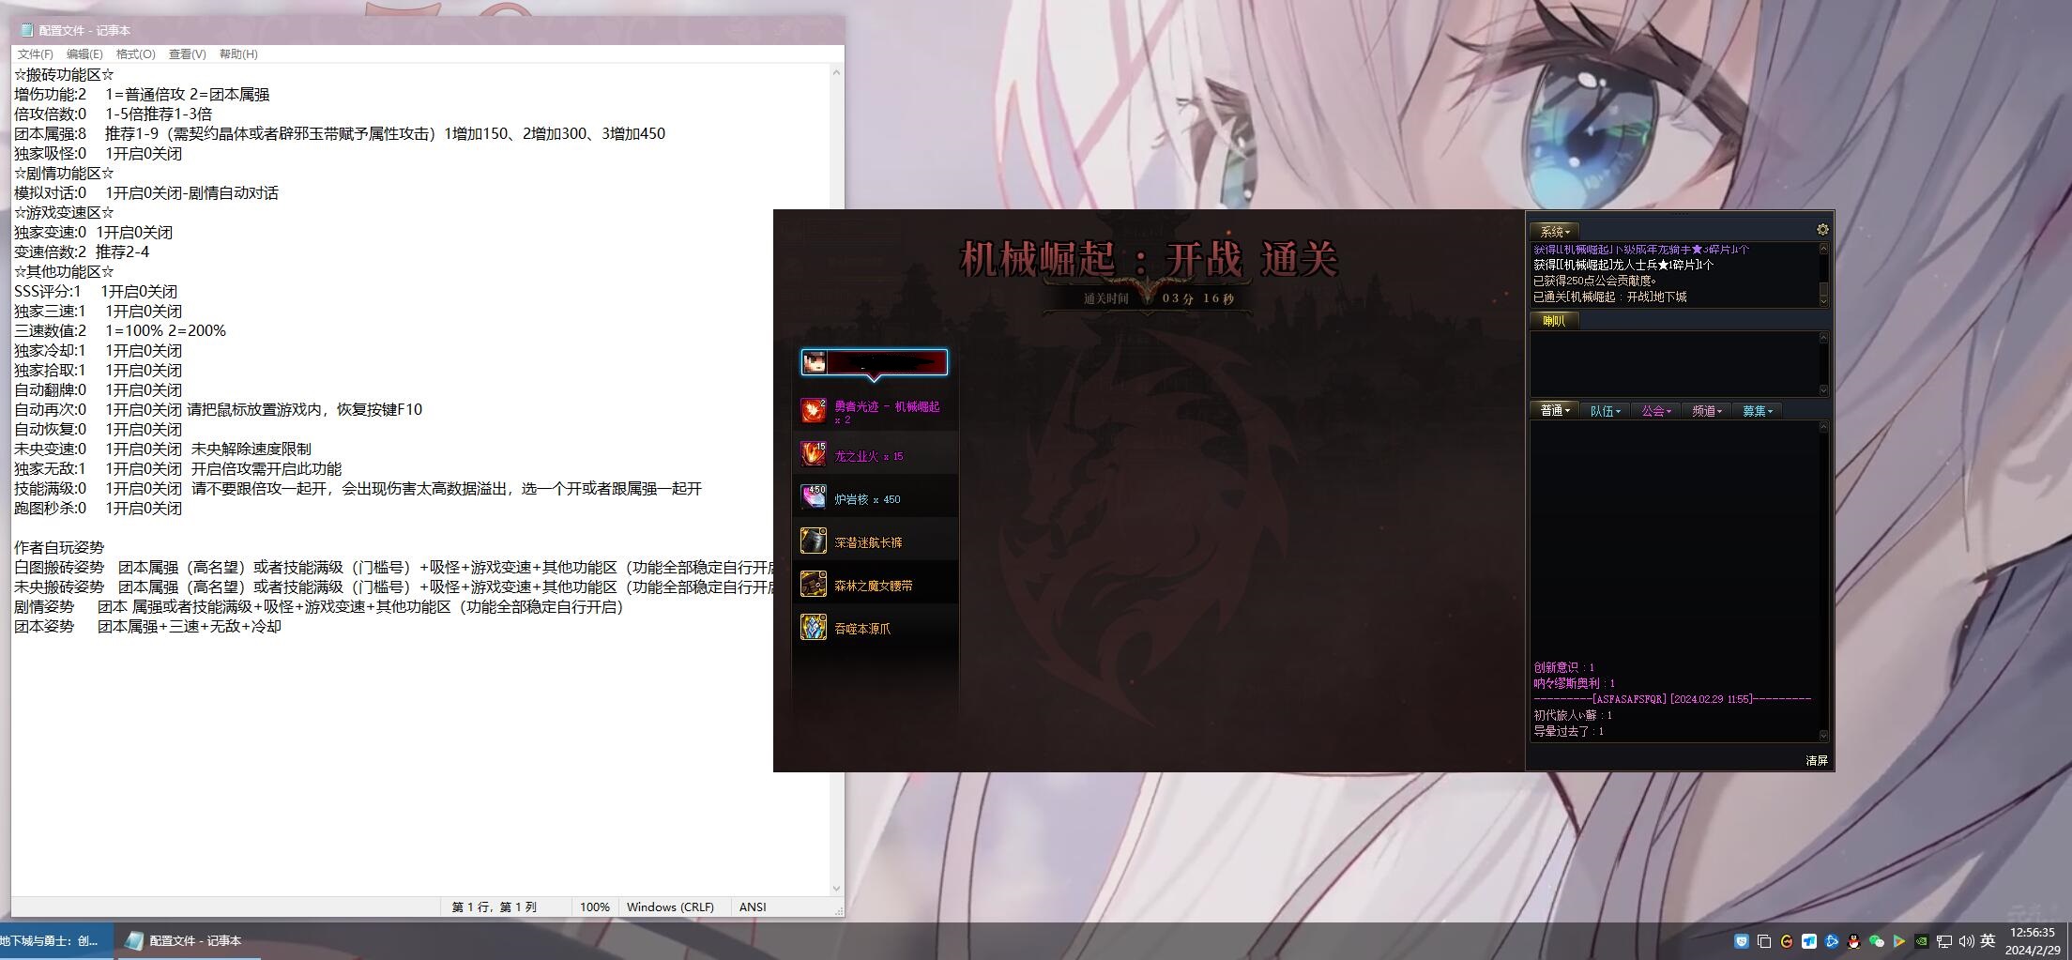This screenshot has height=960, width=2072.
Task: Open the 编辑(E) menu in Notepad
Action: tap(84, 54)
